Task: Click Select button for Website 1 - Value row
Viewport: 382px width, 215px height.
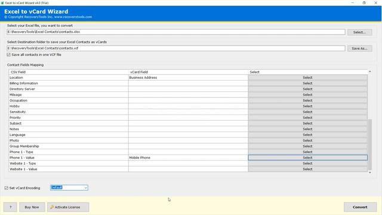Action: click(308, 169)
